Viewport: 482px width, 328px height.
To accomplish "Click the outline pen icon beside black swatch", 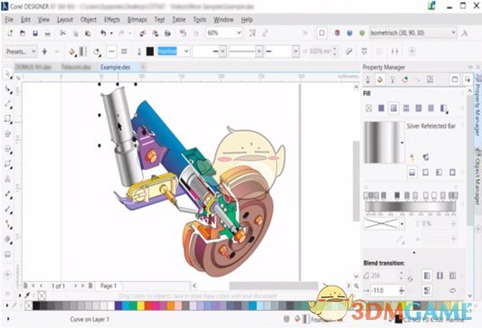I will point(139,52).
